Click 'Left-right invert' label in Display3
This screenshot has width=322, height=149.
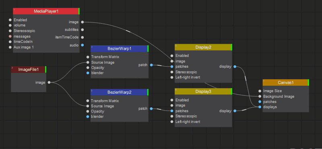point(188,122)
